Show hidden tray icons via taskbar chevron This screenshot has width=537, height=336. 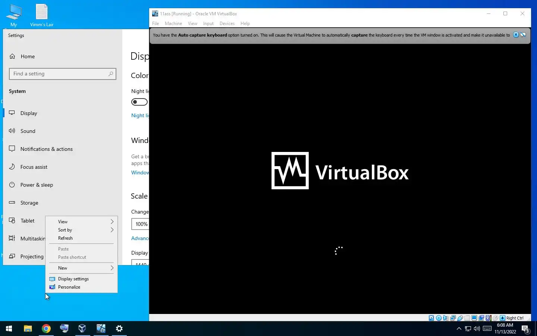click(x=459, y=329)
